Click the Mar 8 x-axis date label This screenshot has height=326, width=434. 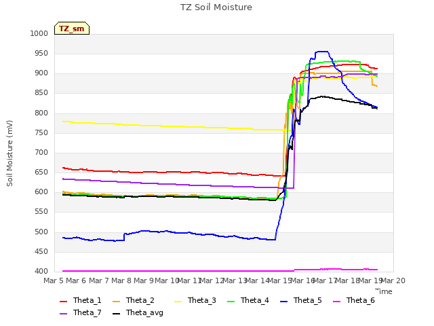coord(121,280)
